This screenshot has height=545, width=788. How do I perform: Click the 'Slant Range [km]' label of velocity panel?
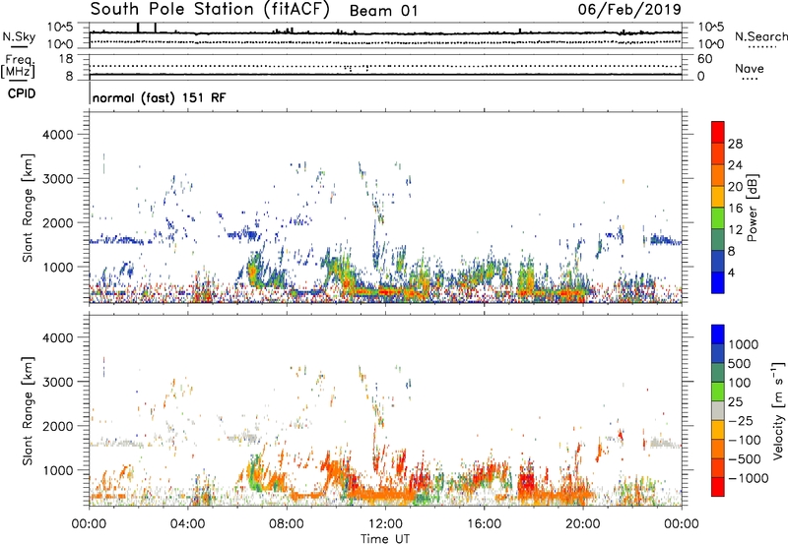(28, 410)
